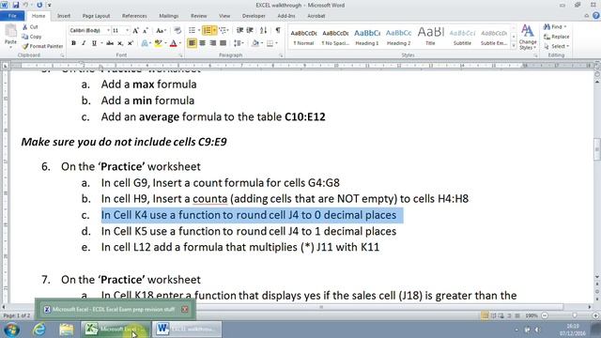Image resolution: width=601 pixels, height=338 pixels.
Task: Click the Cut icon in Clipboard group
Action: click(25, 27)
